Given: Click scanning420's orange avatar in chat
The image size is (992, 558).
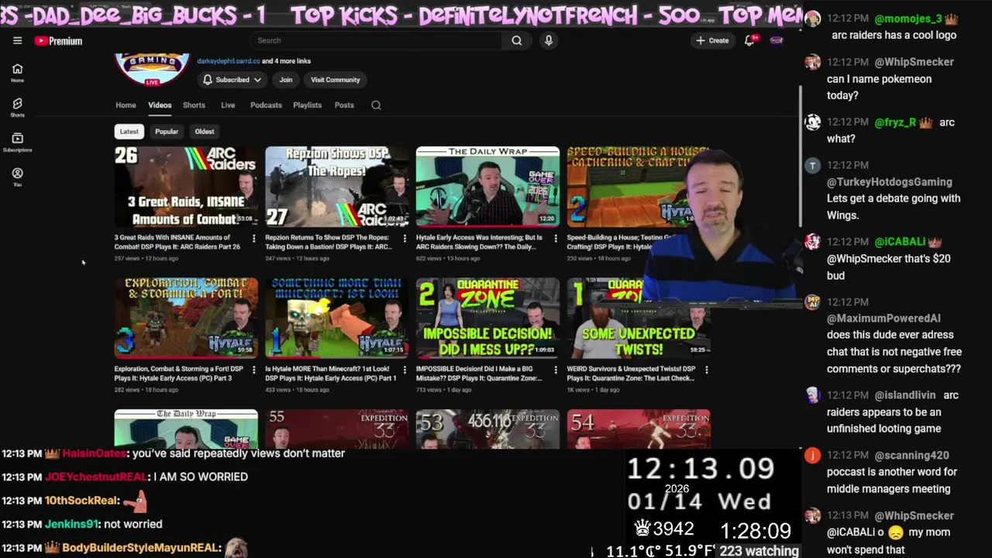Looking at the screenshot, I should click(x=812, y=456).
